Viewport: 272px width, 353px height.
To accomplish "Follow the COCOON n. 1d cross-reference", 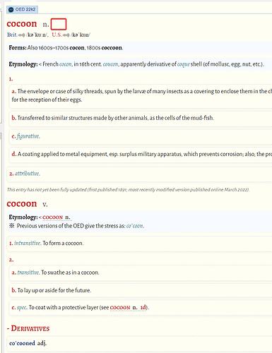I will tap(128, 308).
